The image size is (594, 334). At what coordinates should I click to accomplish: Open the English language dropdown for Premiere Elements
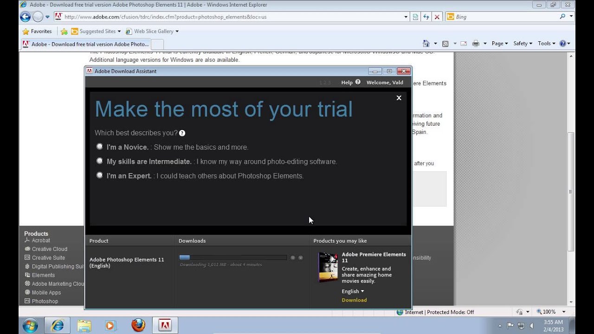pos(353,291)
